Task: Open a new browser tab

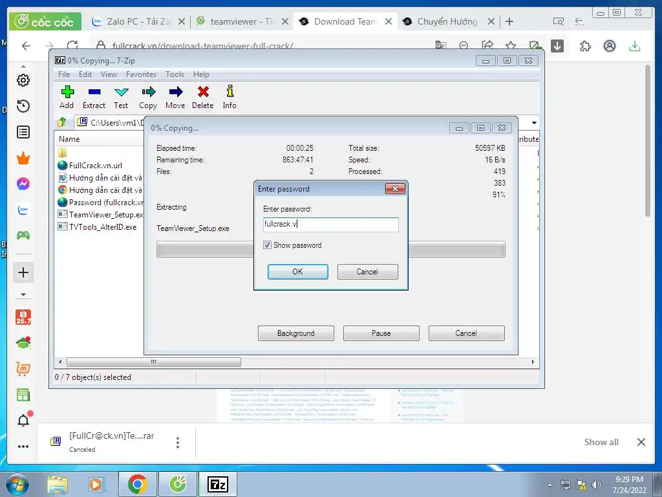Action: [x=509, y=21]
